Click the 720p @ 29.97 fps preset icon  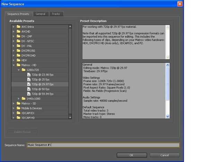pos(29,84)
